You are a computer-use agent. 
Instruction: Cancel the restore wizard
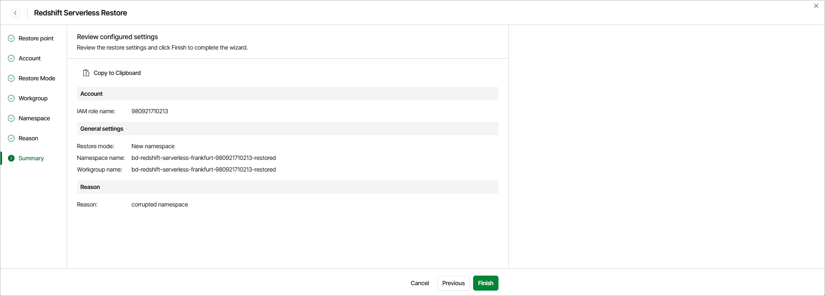(x=419, y=283)
